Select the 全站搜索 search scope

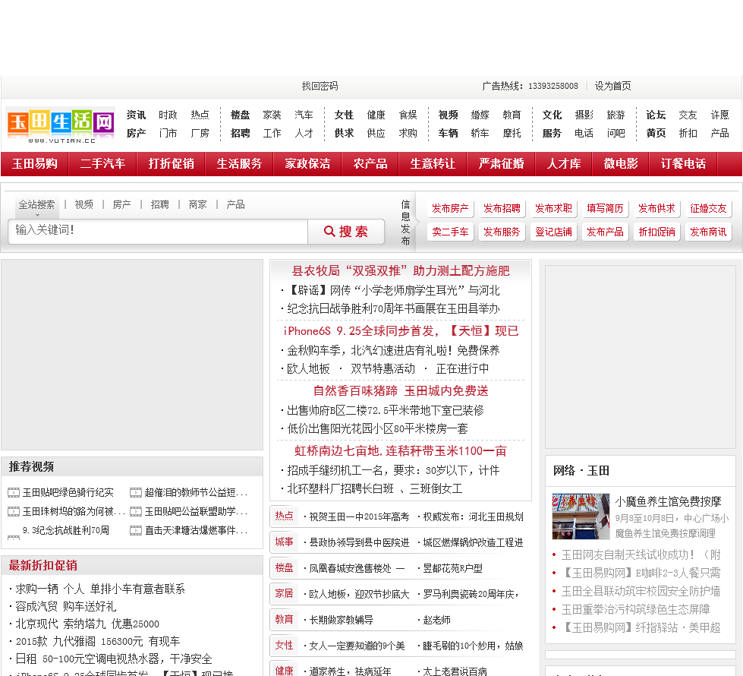[36, 204]
